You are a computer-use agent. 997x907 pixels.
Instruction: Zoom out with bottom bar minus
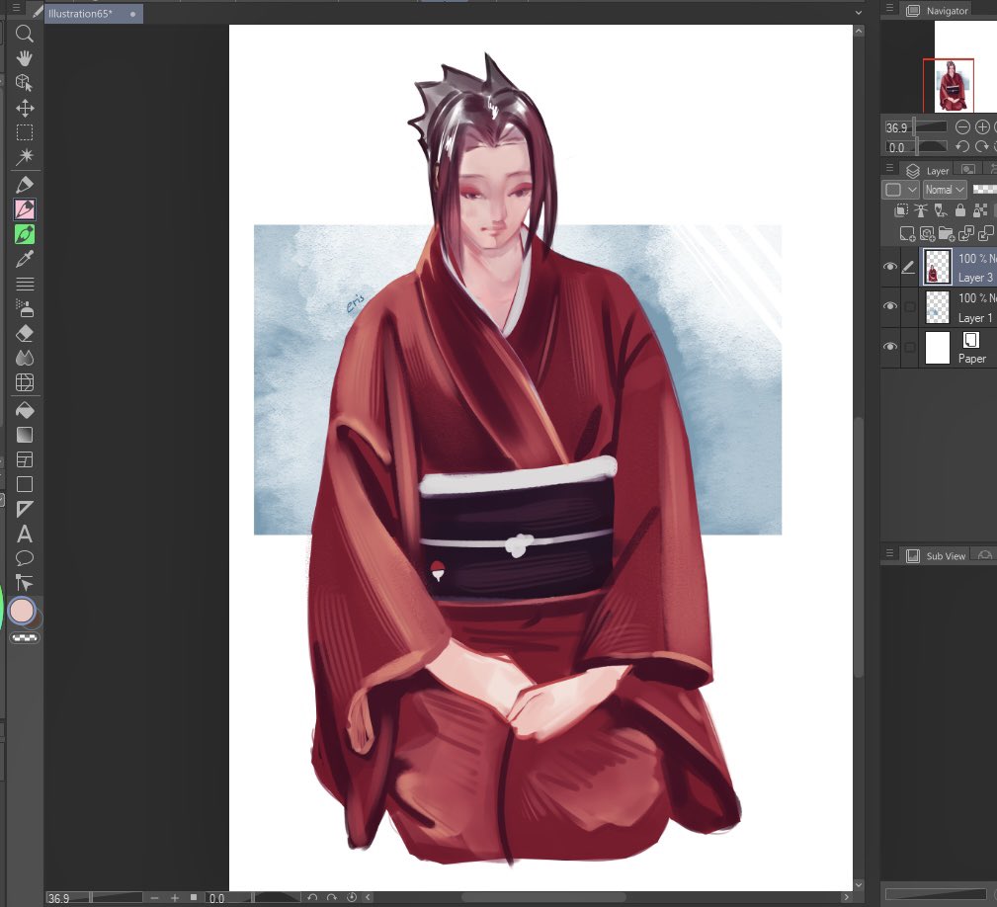pos(154,897)
